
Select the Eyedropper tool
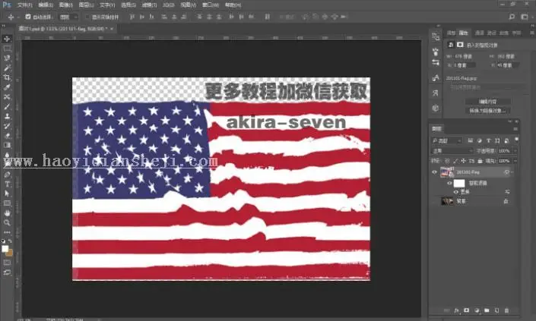click(7, 87)
